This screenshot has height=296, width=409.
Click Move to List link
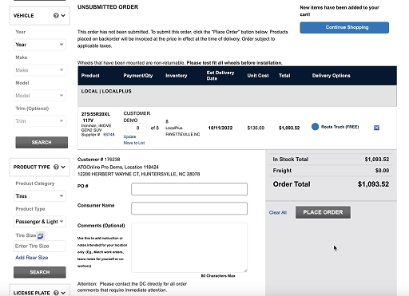coord(134,143)
